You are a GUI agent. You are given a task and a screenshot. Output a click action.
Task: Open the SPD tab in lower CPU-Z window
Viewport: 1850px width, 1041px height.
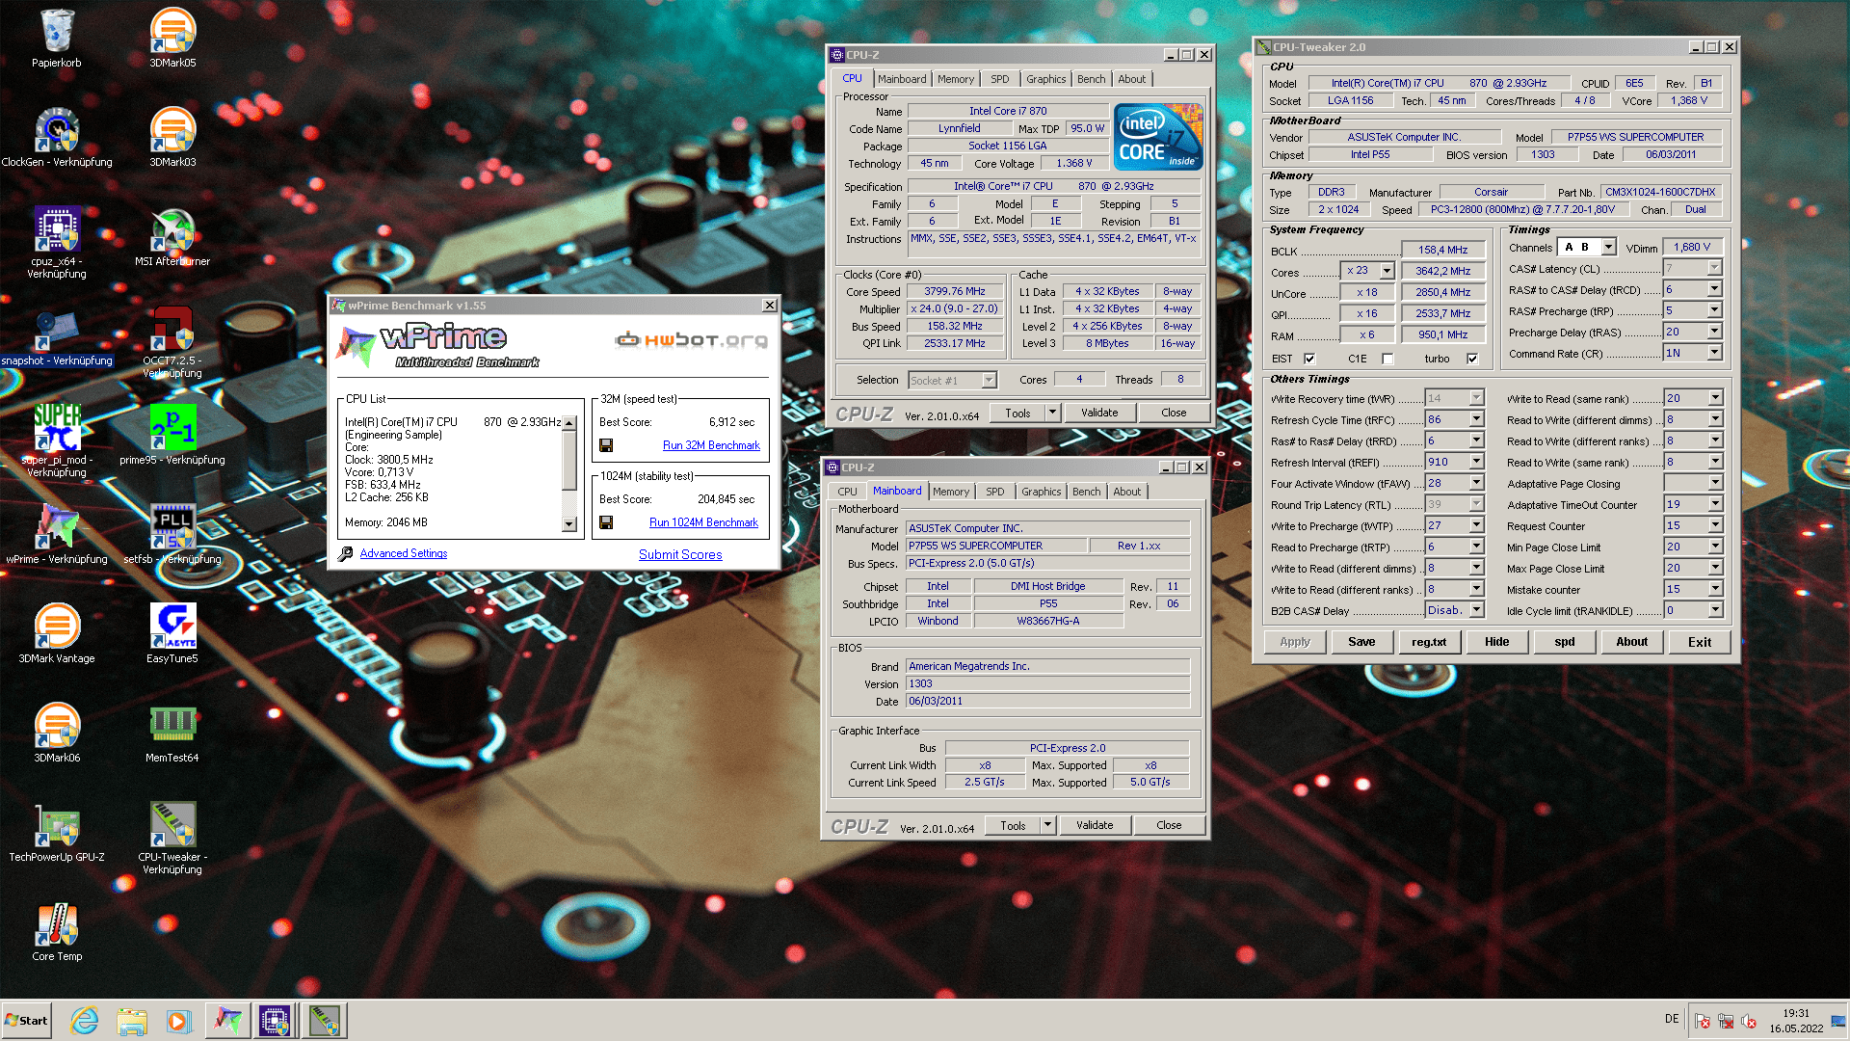click(x=994, y=492)
